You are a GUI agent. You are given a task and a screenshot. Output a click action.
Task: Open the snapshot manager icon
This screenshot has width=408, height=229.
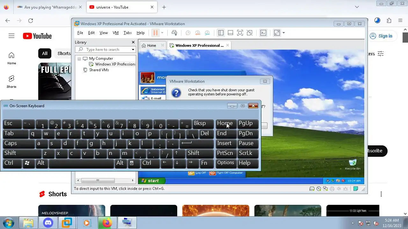click(x=208, y=33)
